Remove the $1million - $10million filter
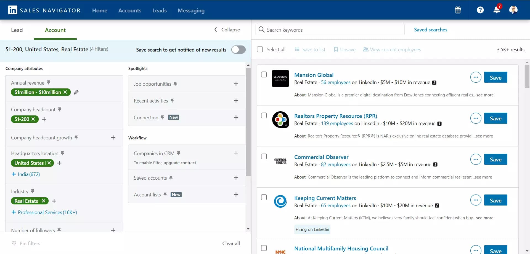The width and height of the screenshot is (530, 254). tap(65, 92)
